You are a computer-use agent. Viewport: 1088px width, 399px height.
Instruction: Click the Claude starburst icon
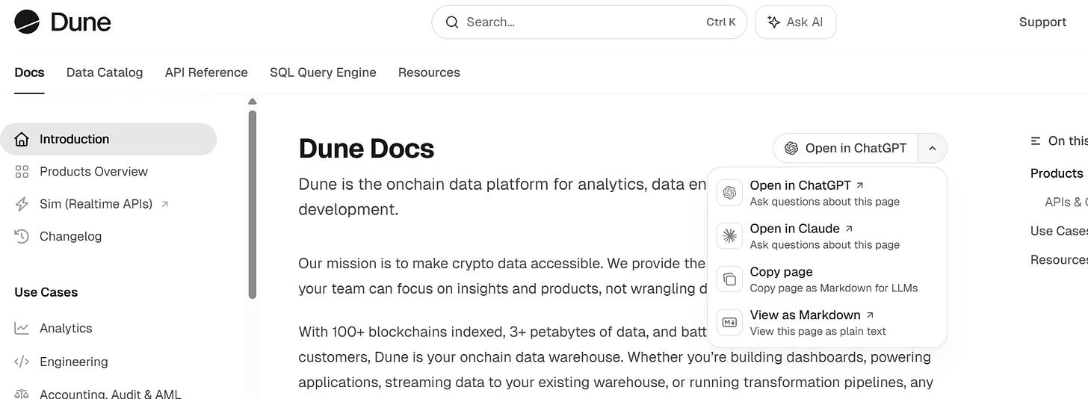[x=729, y=236]
